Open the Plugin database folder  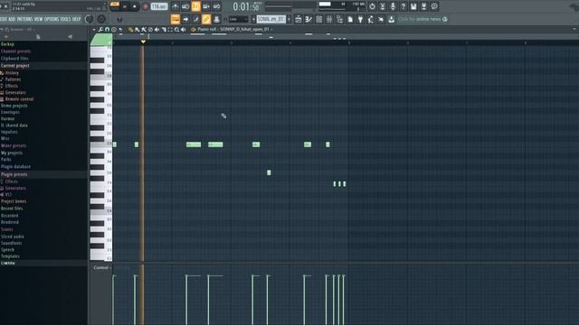click(x=16, y=166)
